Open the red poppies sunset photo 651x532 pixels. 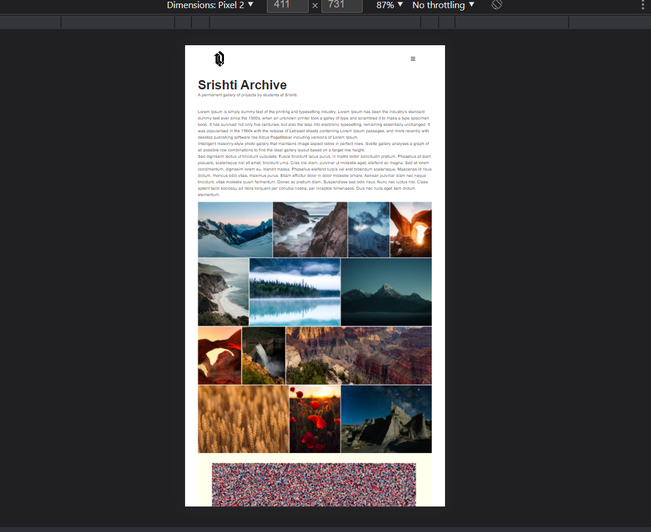pyautogui.click(x=315, y=419)
